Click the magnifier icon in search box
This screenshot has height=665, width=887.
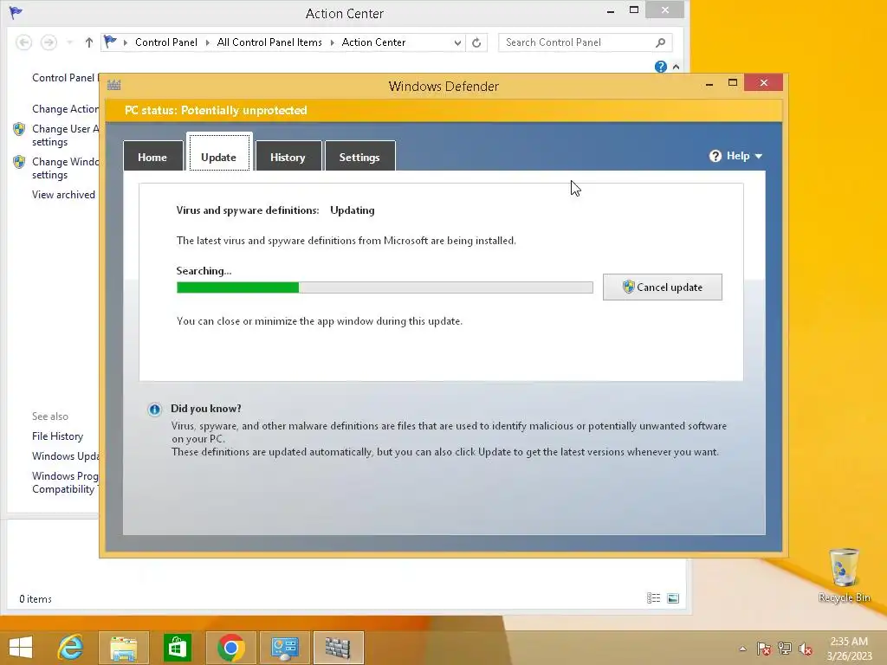[660, 42]
